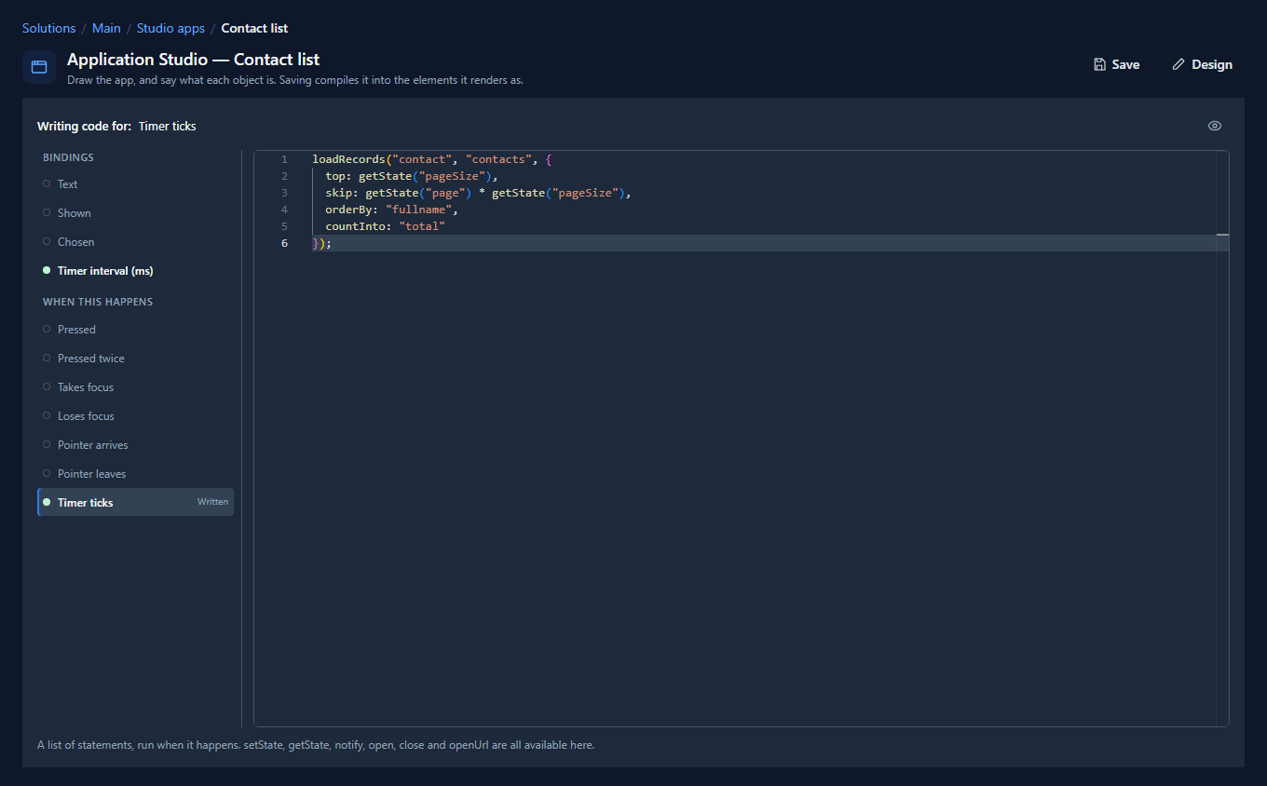Click the closing brace on line 6
Viewport: 1267px width, 786px height.
pos(316,243)
